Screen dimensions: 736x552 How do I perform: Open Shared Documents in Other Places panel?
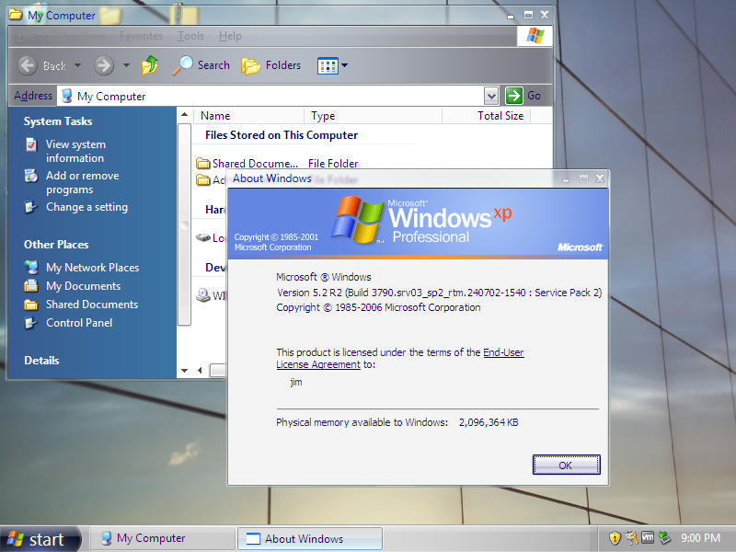pyautogui.click(x=92, y=305)
